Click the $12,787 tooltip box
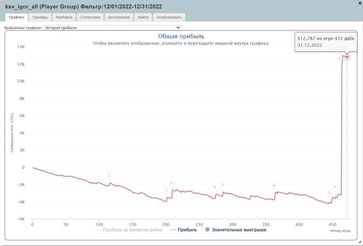Image resolution: width=363 pixels, height=246 pixels. pos(326,42)
